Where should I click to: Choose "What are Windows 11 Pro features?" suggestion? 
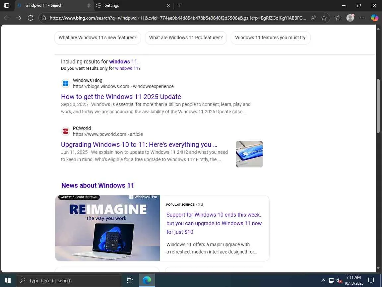coord(186,38)
